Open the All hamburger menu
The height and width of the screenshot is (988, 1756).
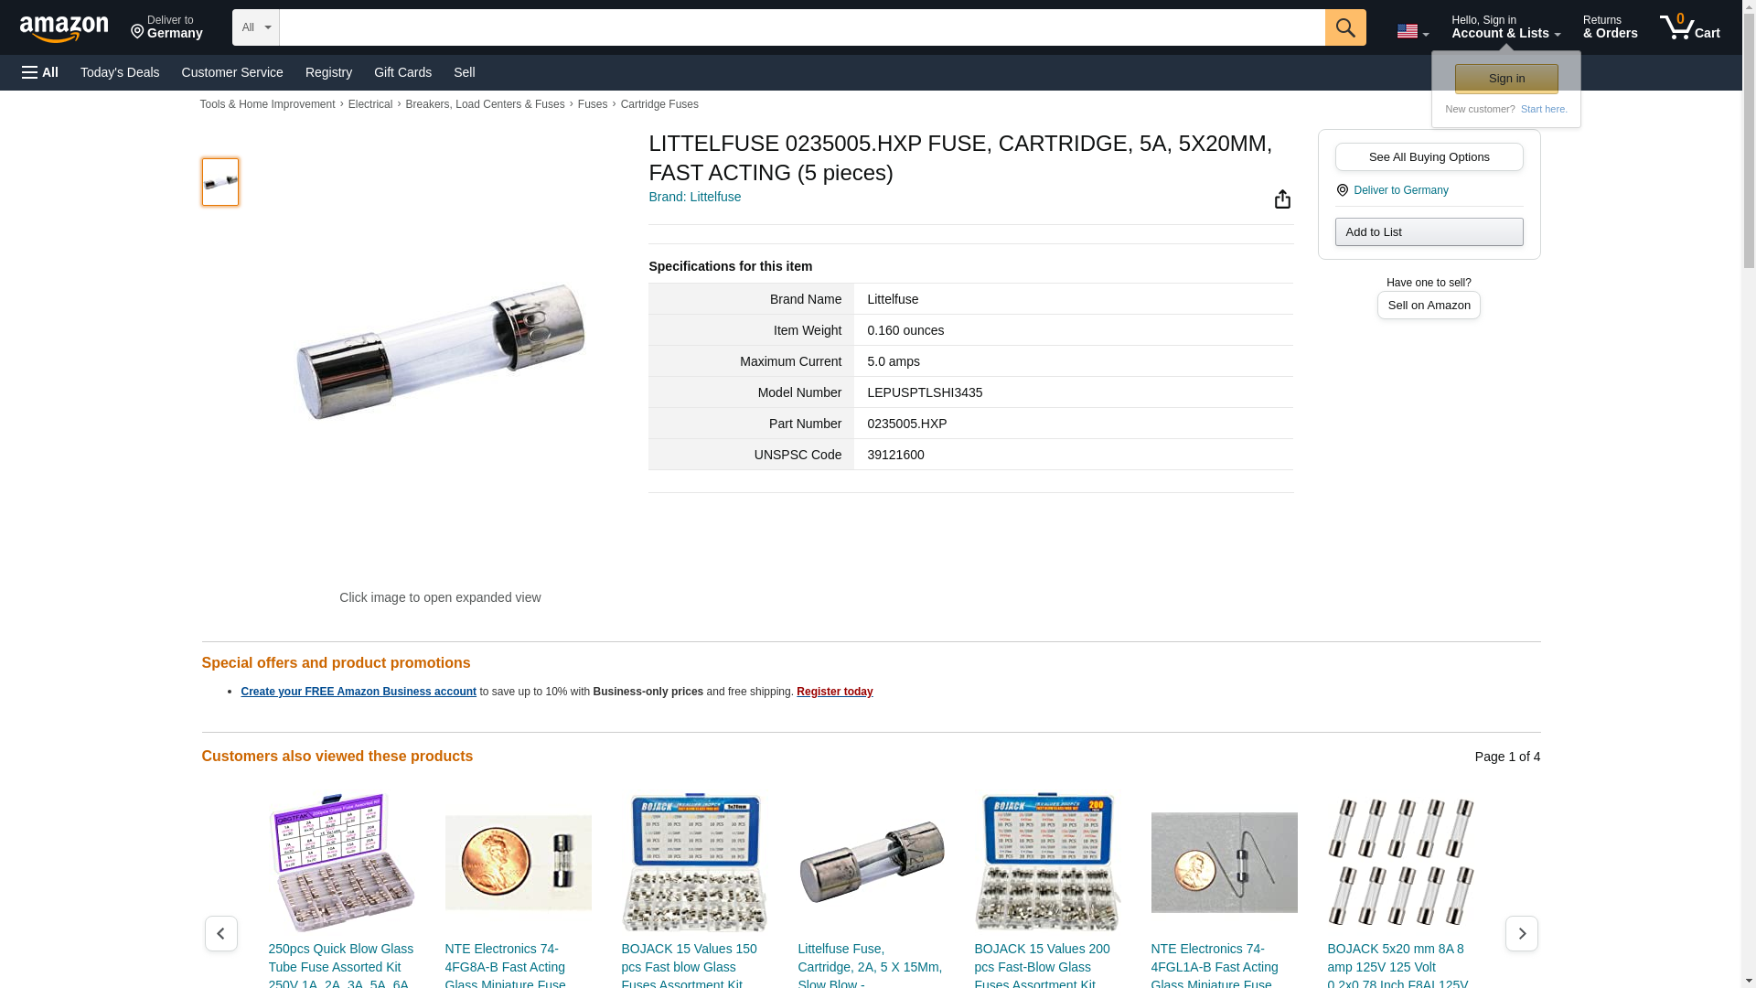40,72
